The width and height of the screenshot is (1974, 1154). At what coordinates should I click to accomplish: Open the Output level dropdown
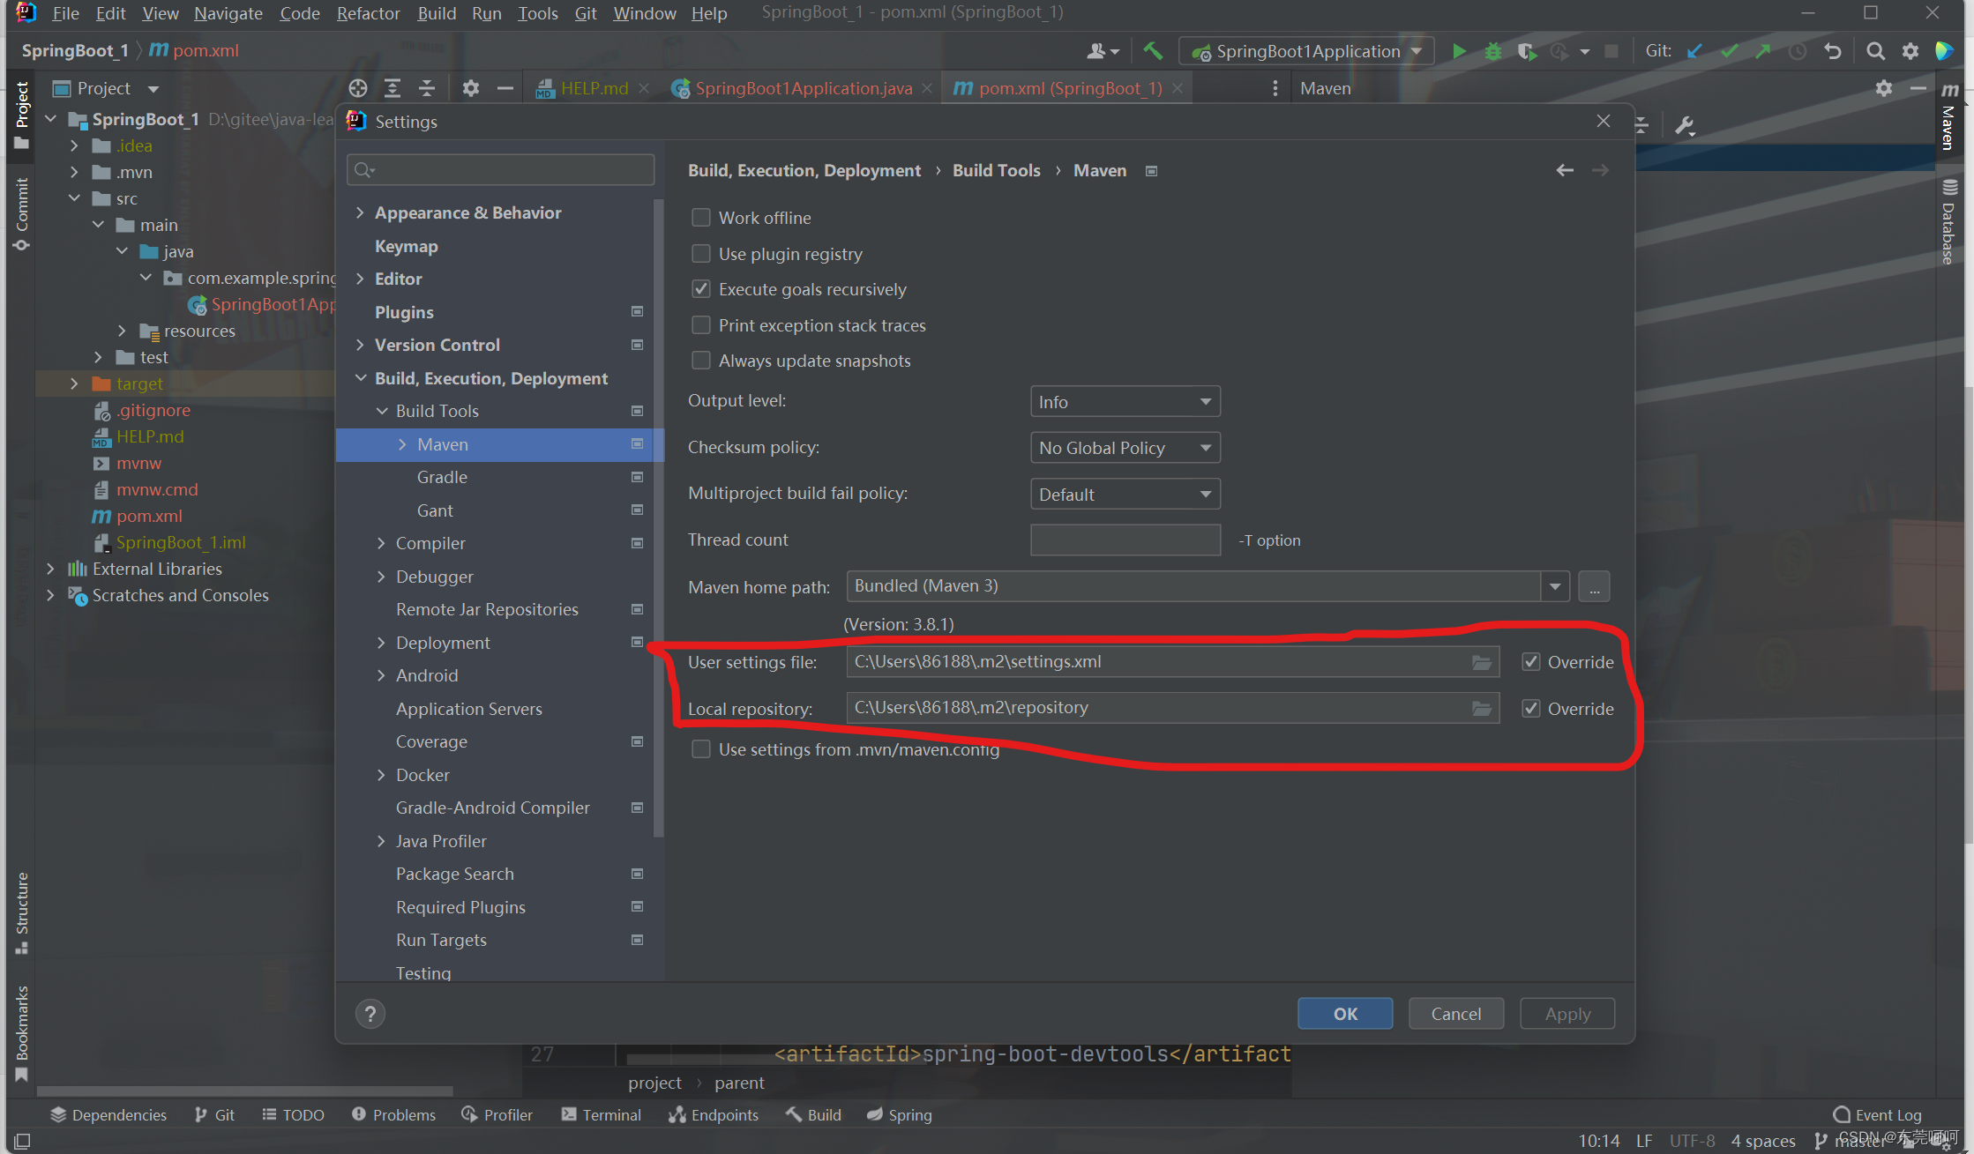1125,402
